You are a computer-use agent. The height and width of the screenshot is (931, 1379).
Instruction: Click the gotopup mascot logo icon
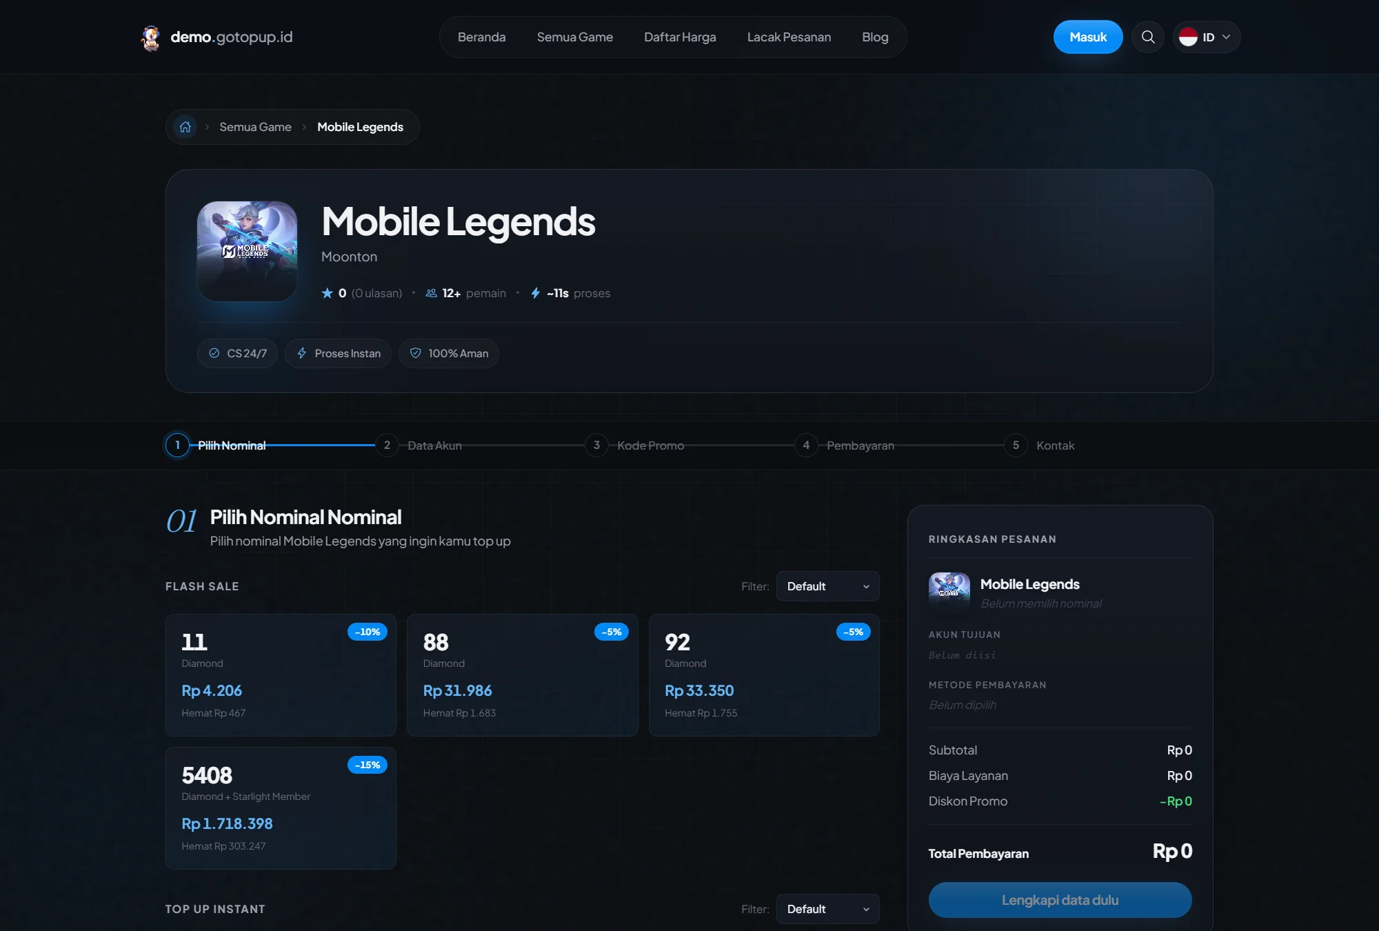(151, 37)
